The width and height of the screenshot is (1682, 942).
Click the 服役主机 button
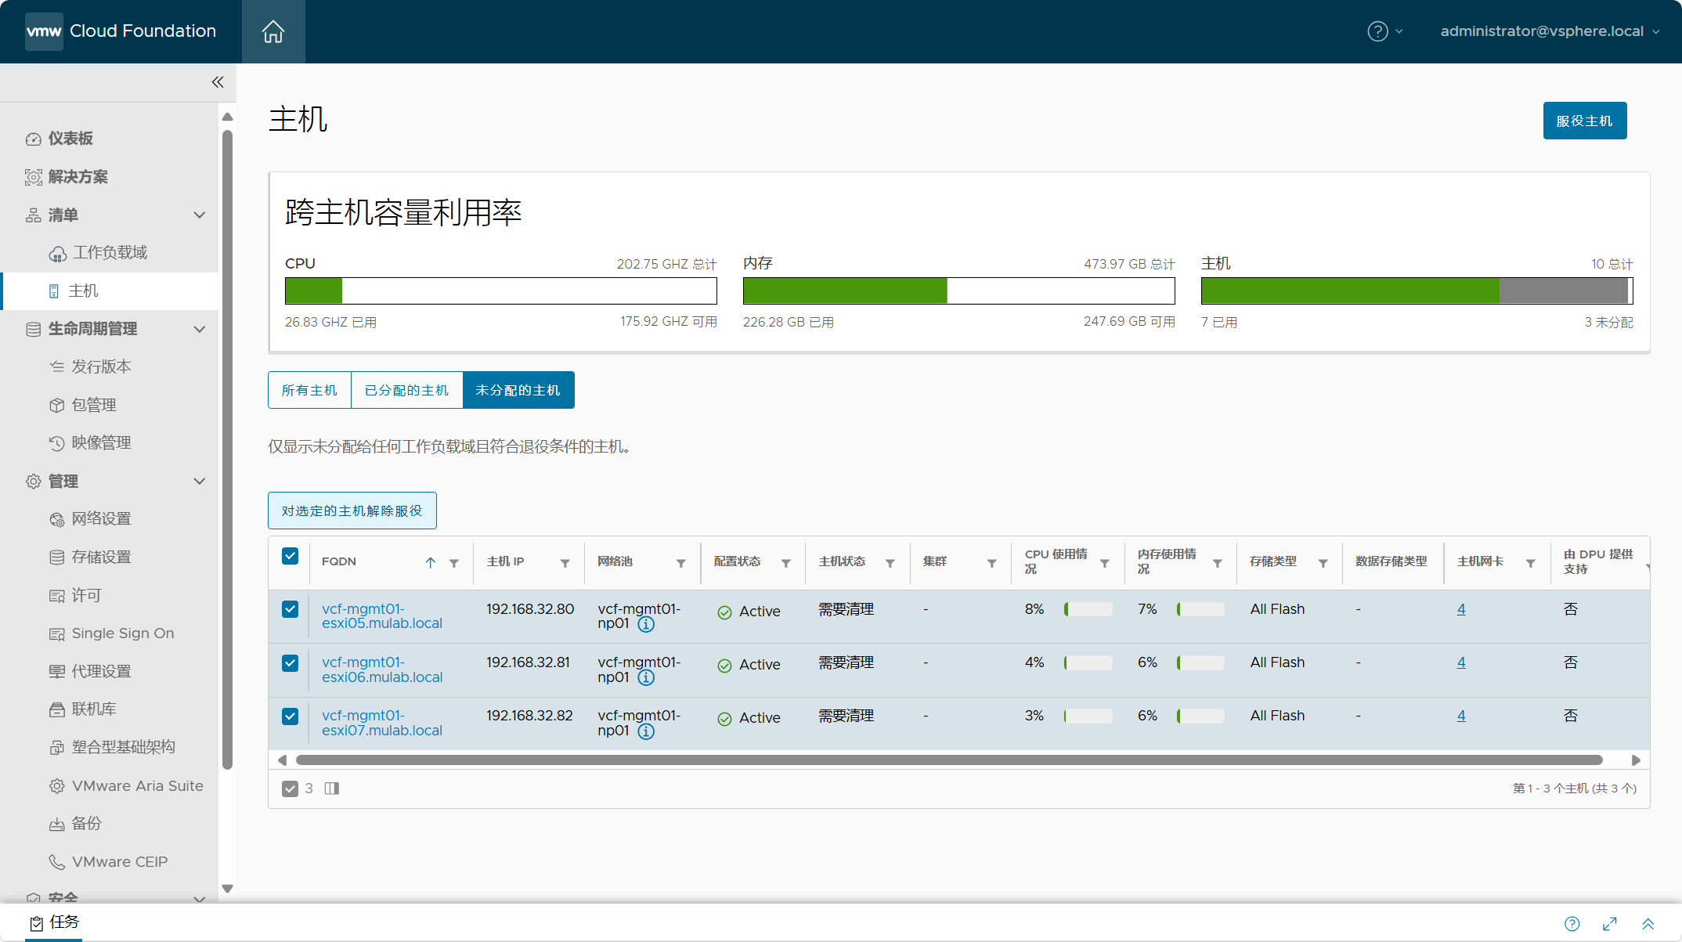(1585, 121)
